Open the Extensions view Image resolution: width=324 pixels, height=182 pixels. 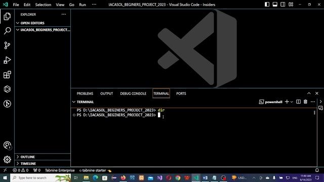coord(7,74)
